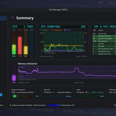Select the gnome-shell process row
Screen dimensions: 116x116
pyautogui.click(x=104, y=34)
